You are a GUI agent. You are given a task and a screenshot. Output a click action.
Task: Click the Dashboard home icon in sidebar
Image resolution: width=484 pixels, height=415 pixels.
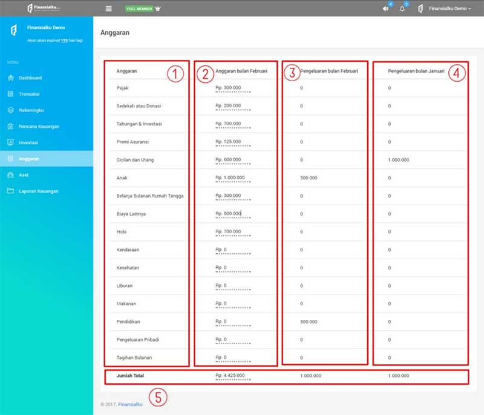coord(10,78)
